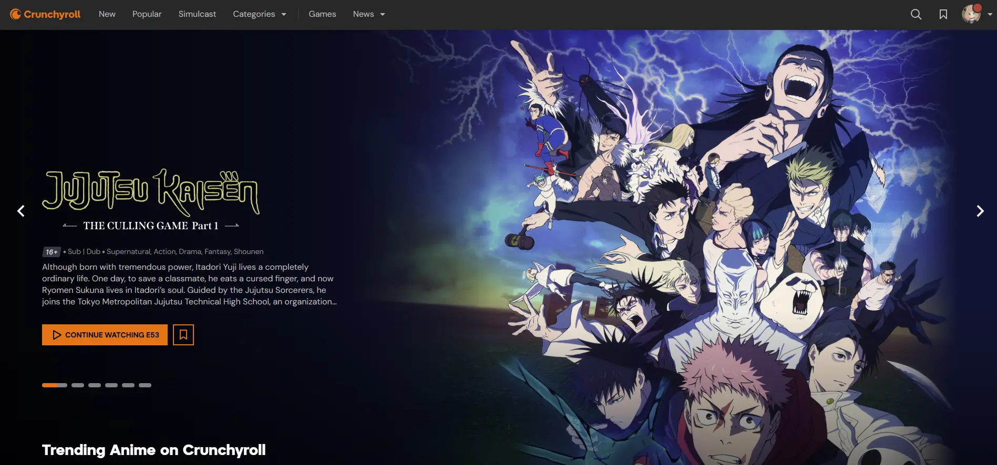The width and height of the screenshot is (997, 465).
Task: Open the Games page
Action: point(322,14)
